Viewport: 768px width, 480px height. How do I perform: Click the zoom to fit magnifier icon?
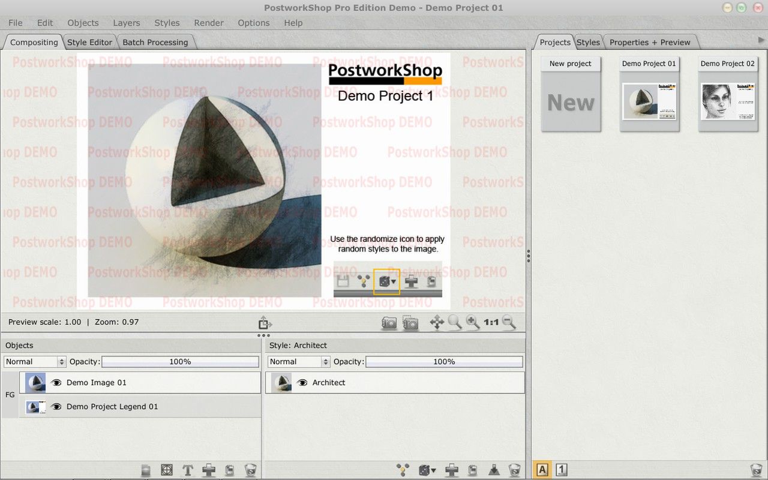[x=455, y=323]
